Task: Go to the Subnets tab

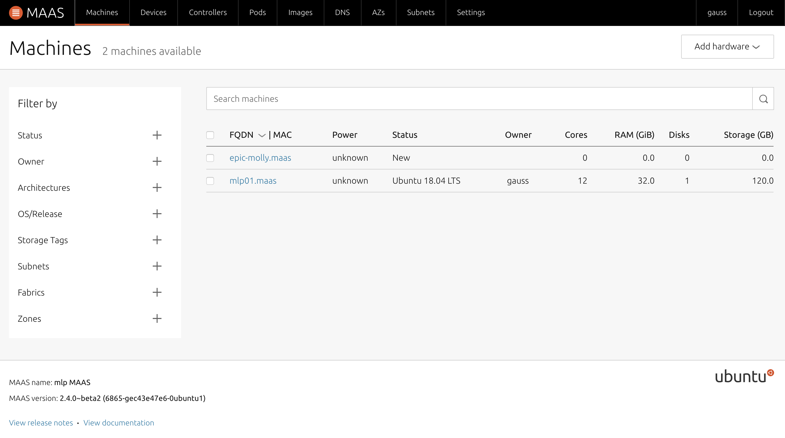Action: [x=421, y=13]
